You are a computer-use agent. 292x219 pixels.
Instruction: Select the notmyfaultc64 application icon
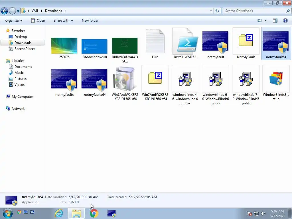point(94,80)
